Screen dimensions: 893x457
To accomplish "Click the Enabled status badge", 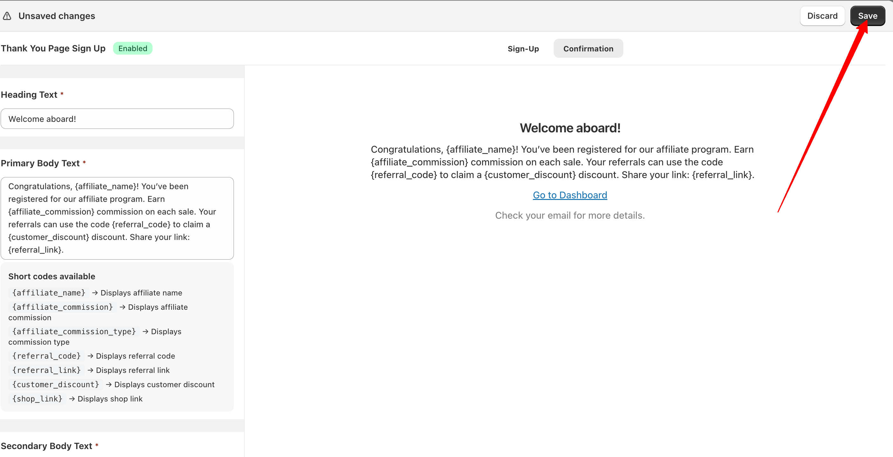I will pyautogui.click(x=133, y=49).
